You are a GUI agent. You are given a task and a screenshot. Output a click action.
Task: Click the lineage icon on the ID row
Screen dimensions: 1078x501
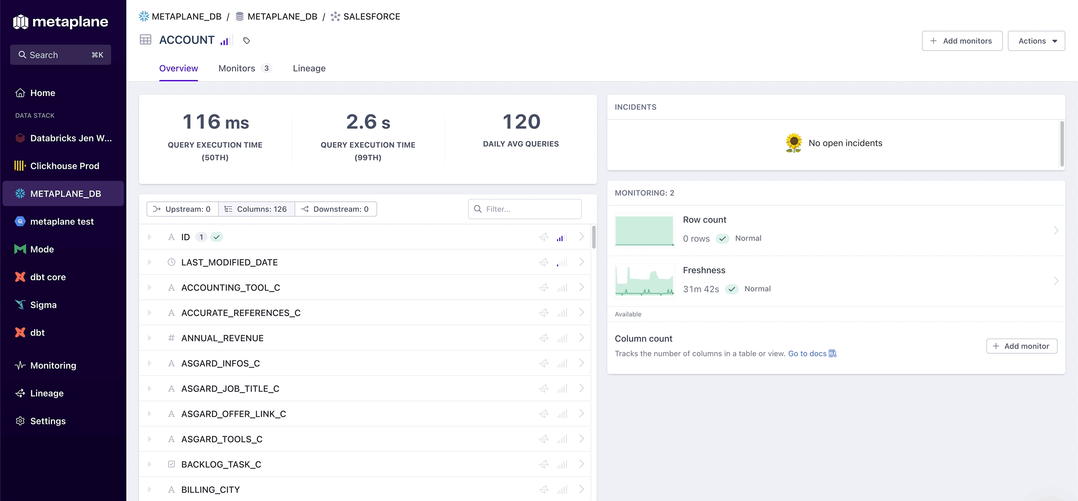coord(544,237)
